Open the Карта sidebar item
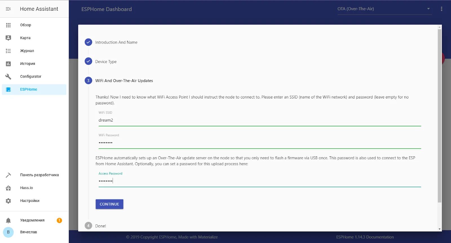 [34, 38]
